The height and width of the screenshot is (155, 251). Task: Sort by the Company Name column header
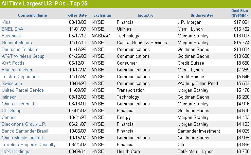[x=32, y=15]
